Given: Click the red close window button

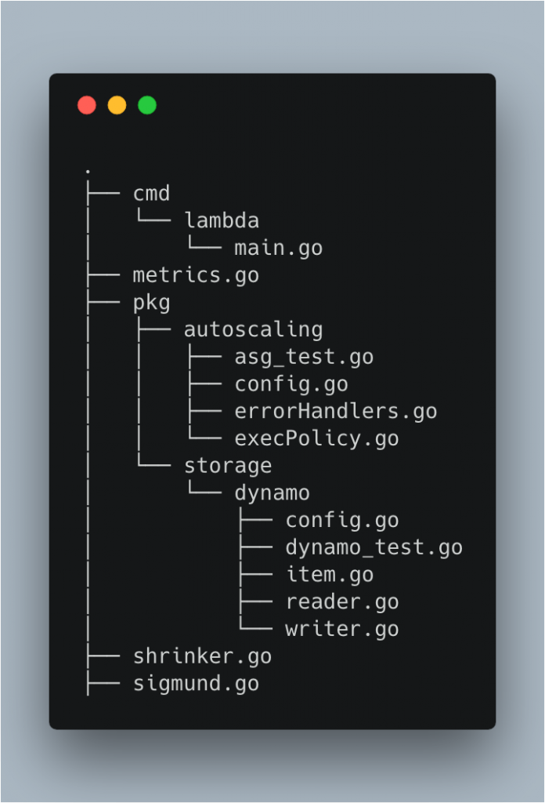Looking at the screenshot, I should (87, 105).
